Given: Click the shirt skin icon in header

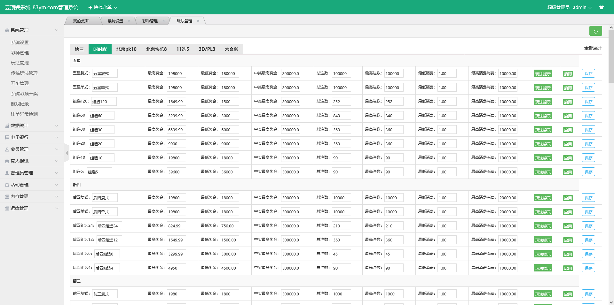Looking at the screenshot, I should point(602,7).
